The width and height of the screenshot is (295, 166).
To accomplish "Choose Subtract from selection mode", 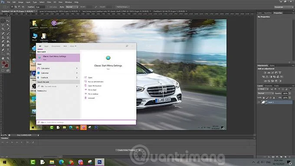I will pos(19,7).
